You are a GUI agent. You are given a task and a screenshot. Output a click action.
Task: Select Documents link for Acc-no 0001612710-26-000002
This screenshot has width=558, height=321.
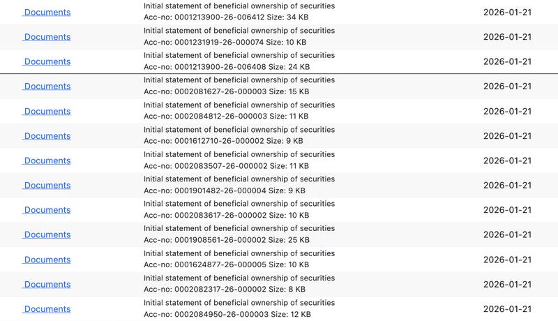(x=47, y=136)
